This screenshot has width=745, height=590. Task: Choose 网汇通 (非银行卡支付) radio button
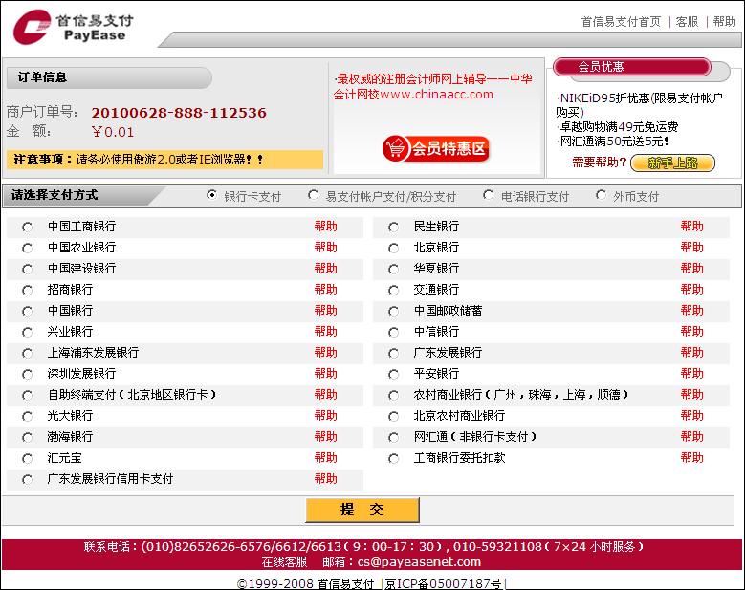coord(393,438)
